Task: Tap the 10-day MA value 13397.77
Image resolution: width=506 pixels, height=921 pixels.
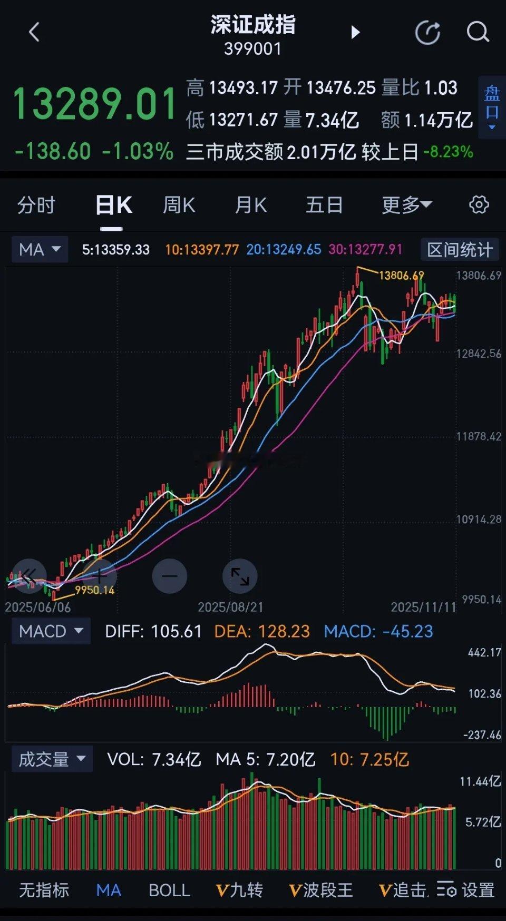Action: pos(202,249)
